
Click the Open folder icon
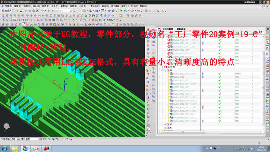coord(17,11)
